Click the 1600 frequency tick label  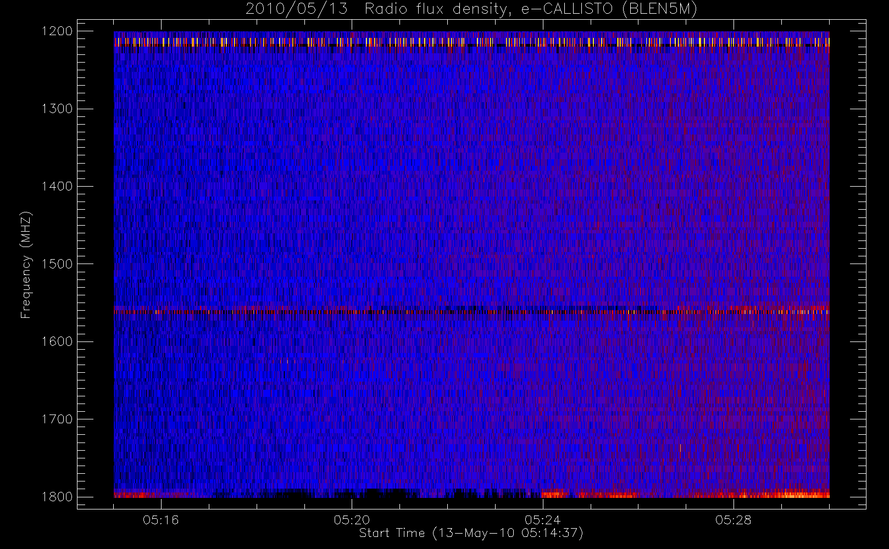58,341
